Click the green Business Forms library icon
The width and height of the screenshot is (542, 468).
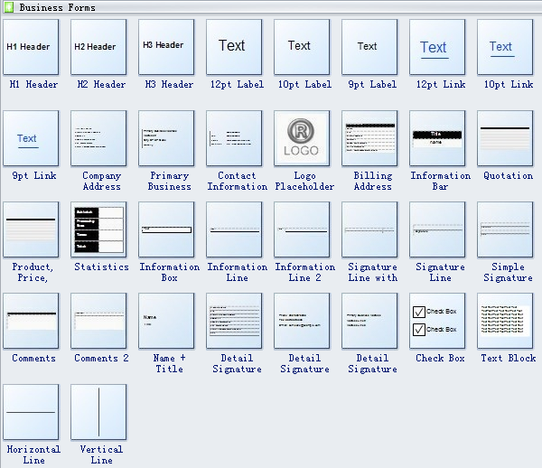coord(9,7)
